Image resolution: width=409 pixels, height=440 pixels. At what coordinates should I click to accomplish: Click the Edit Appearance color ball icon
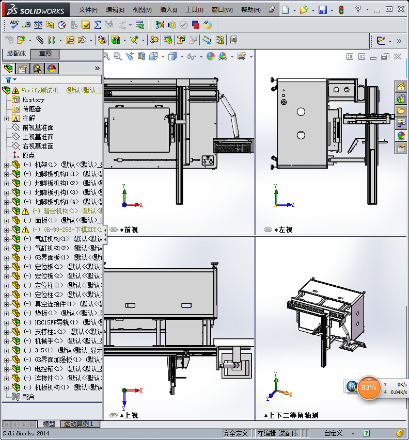click(x=211, y=56)
